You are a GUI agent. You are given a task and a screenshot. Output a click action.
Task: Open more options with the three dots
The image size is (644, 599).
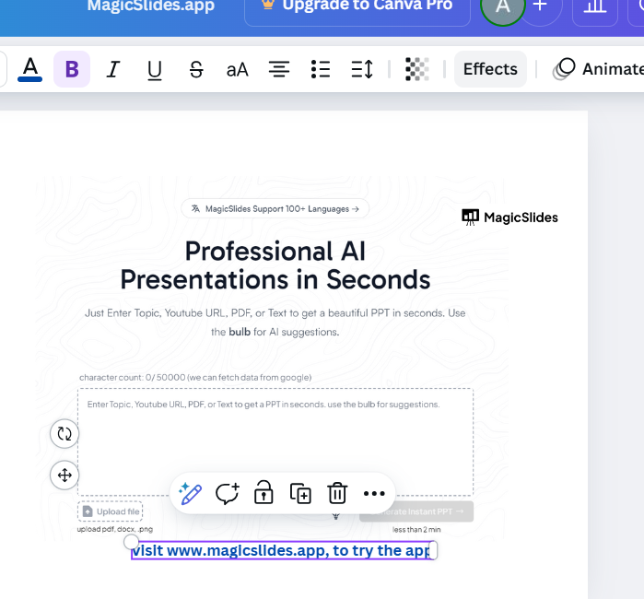click(x=374, y=493)
